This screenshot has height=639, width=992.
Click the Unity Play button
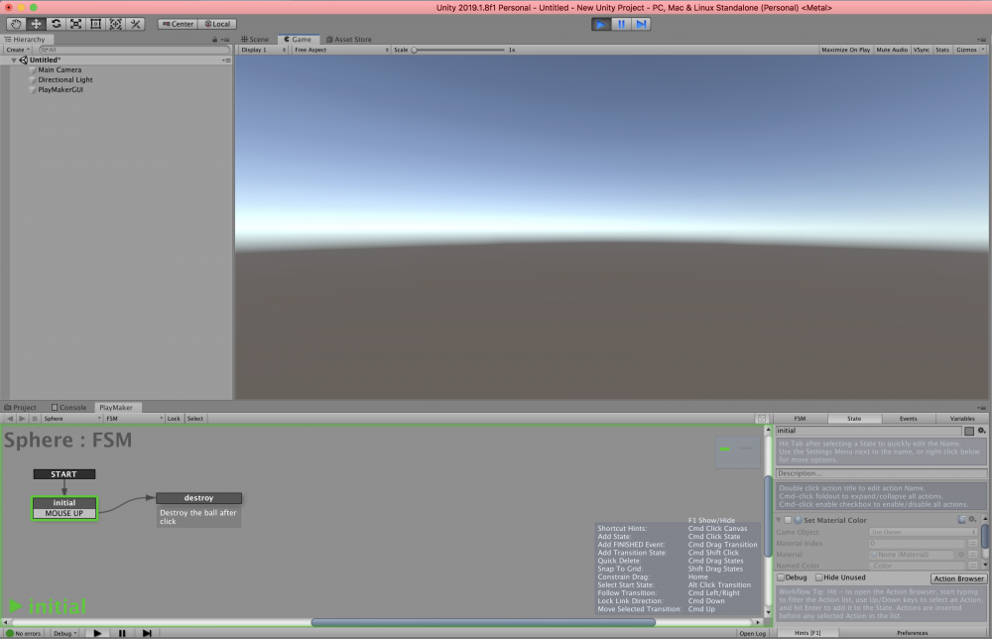pos(601,24)
